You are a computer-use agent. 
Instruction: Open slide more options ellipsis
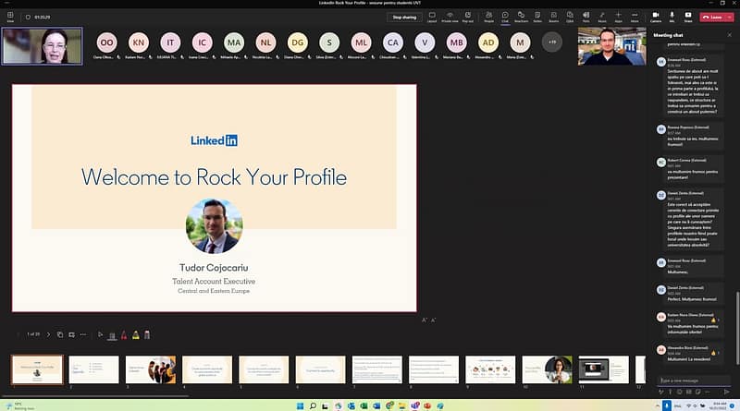pyautogui.click(x=83, y=334)
